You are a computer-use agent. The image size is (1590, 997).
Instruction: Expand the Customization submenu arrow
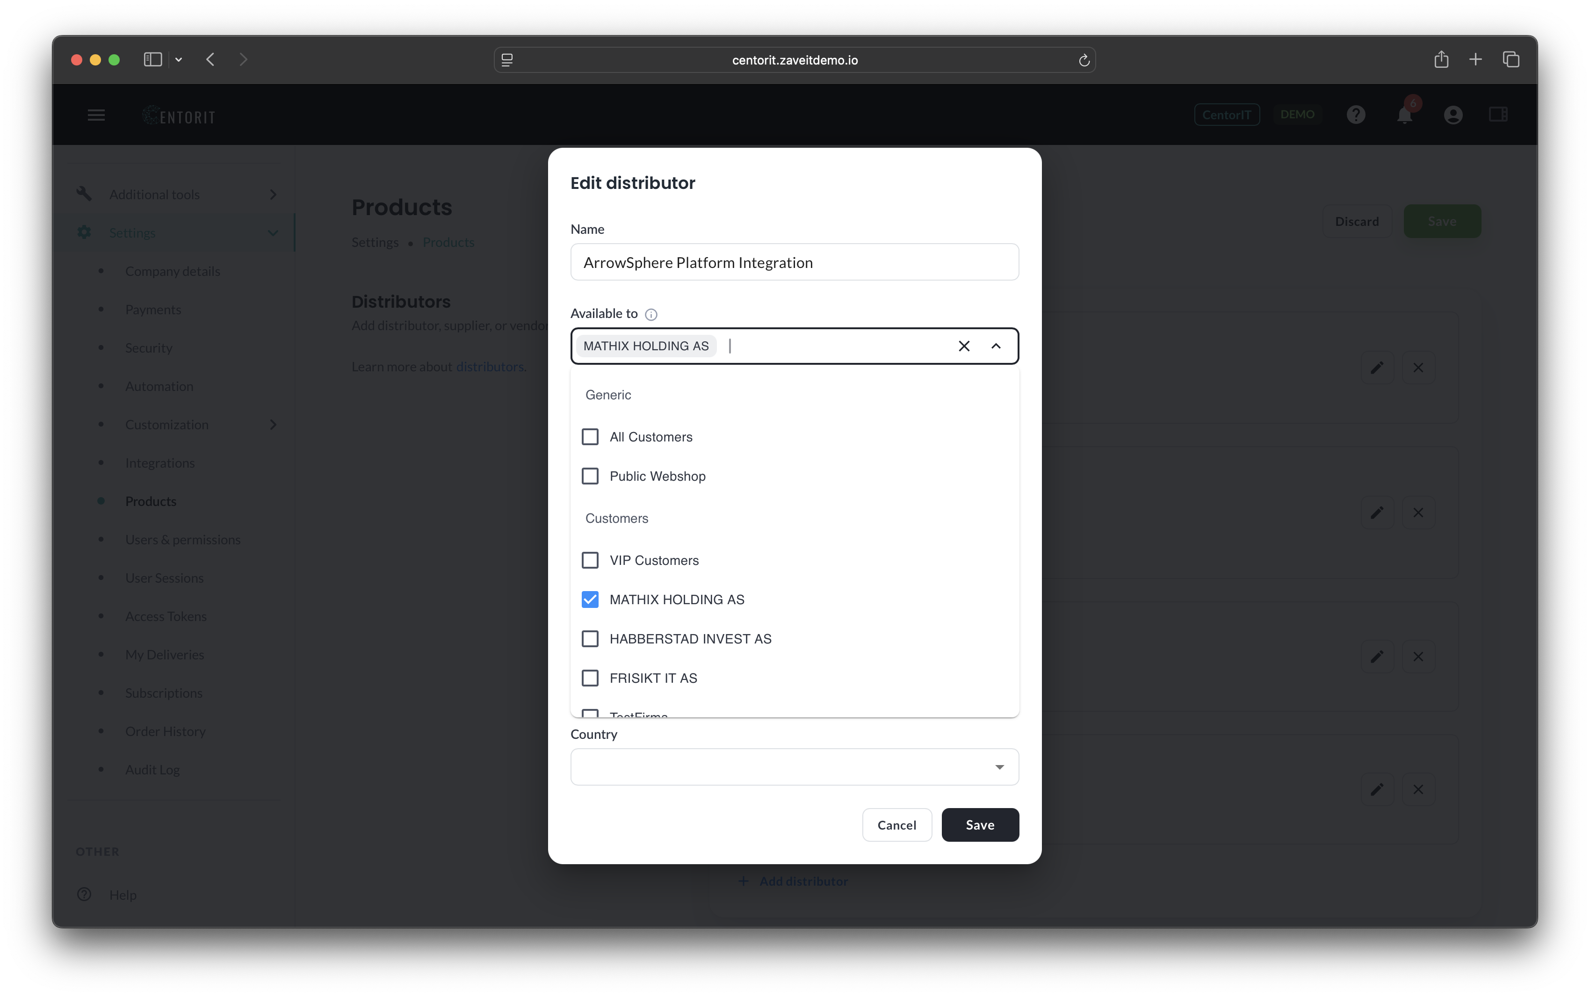pos(273,425)
